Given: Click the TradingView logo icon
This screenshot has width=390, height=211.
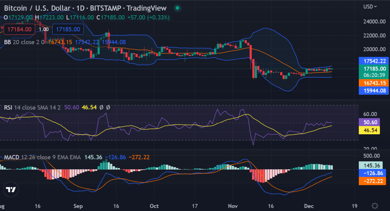Looking at the screenshot, I should coord(11,190).
